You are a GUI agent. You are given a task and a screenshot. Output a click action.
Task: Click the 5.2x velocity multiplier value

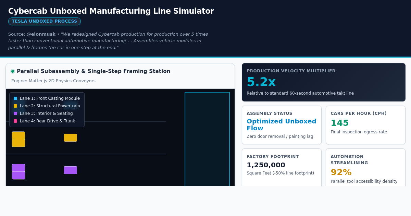pos(261,82)
